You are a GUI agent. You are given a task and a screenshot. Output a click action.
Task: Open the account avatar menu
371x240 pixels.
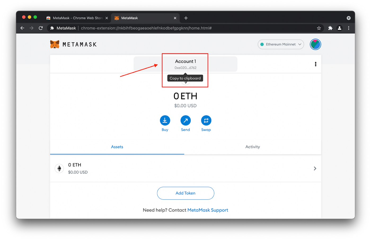pyautogui.click(x=315, y=44)
